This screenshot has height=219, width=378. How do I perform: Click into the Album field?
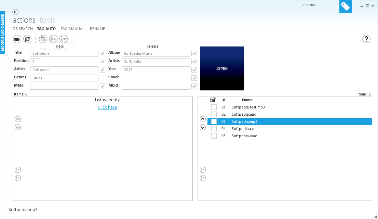(x=156, y=53)
